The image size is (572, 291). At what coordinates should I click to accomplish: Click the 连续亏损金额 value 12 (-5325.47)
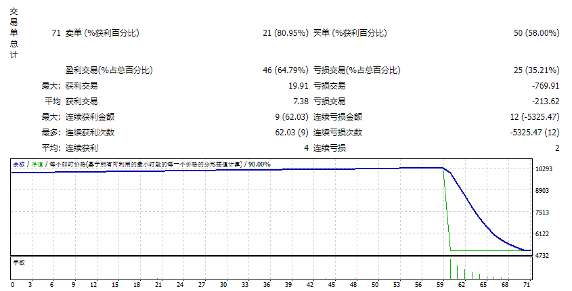tap(534, 116)
